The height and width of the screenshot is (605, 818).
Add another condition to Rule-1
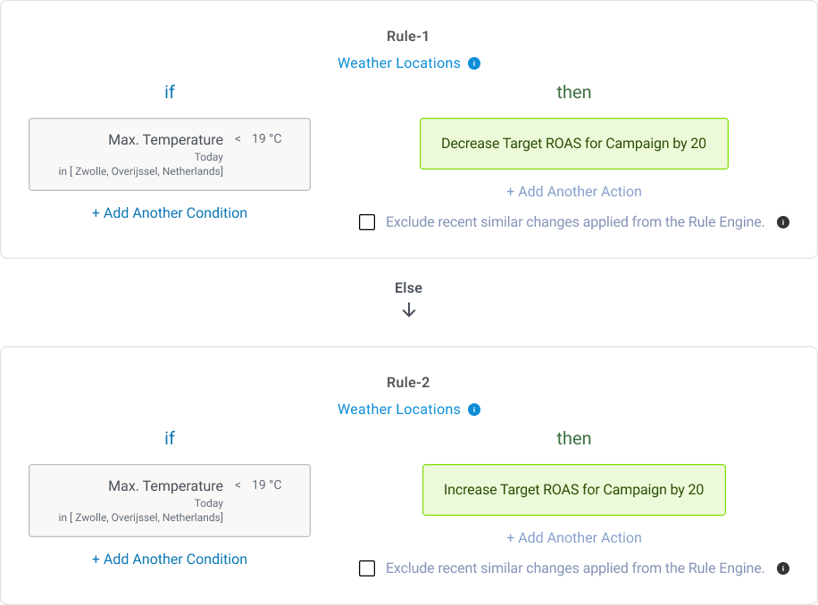tap(170, 213)
